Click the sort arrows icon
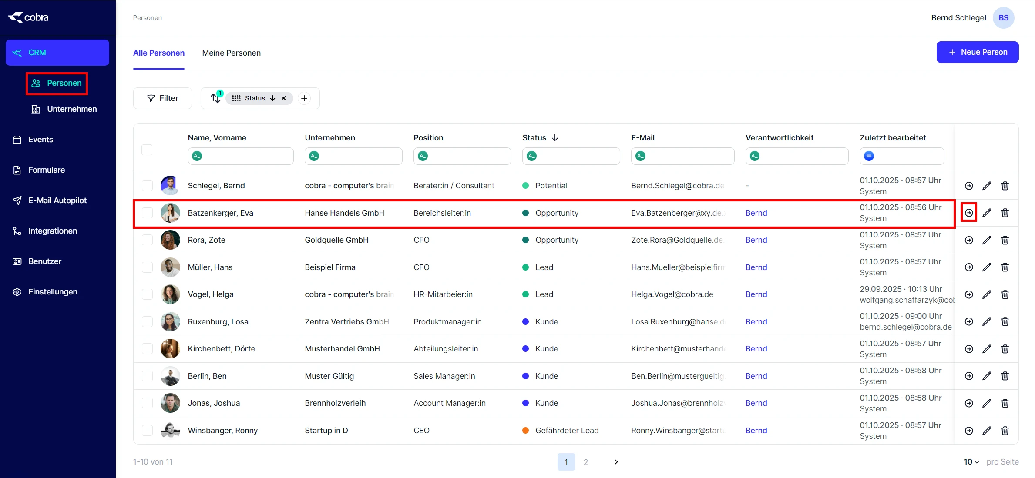1035x478 pixels. coord(215,98)
